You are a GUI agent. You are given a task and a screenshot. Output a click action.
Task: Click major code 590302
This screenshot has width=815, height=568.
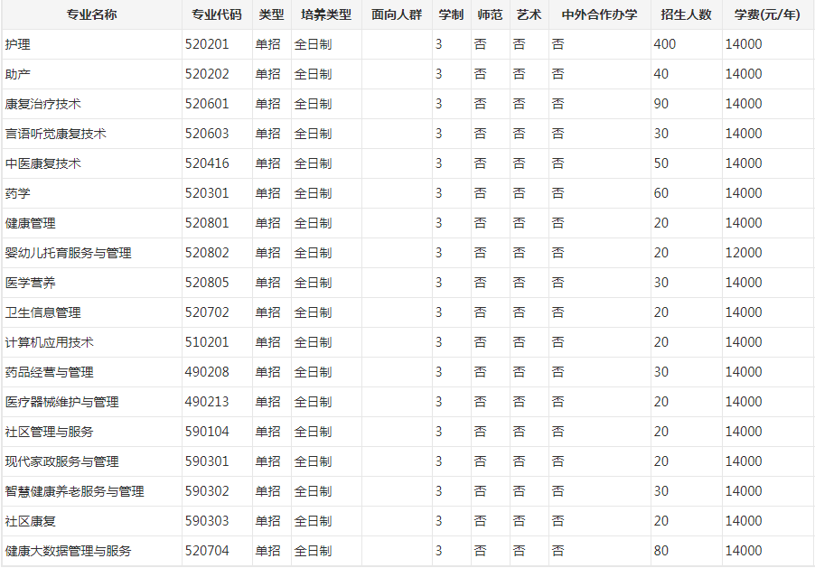207,491
